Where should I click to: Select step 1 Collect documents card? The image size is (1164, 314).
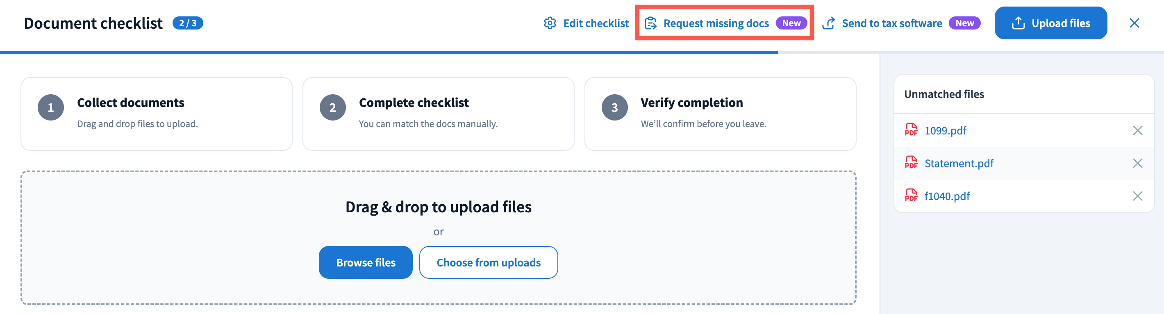pyautogui.click(x=156, y=114)
